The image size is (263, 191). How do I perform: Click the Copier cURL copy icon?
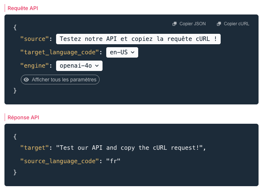point(219,24)
